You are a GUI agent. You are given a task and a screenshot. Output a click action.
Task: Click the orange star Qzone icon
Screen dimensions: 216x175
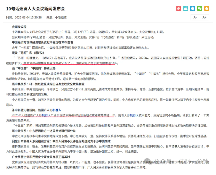[207, 8]
